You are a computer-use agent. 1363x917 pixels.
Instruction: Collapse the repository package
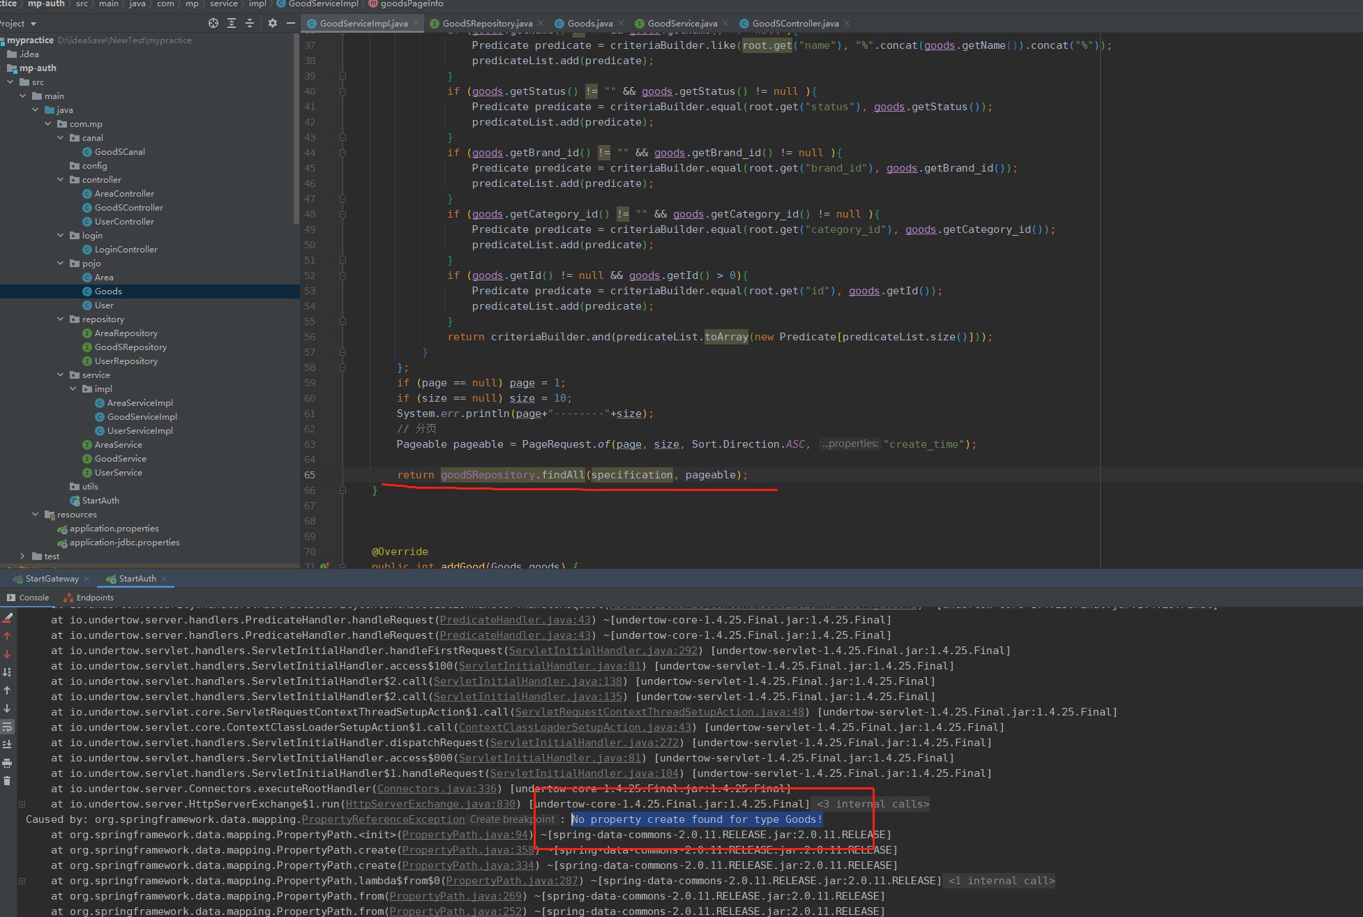[61, 319]
